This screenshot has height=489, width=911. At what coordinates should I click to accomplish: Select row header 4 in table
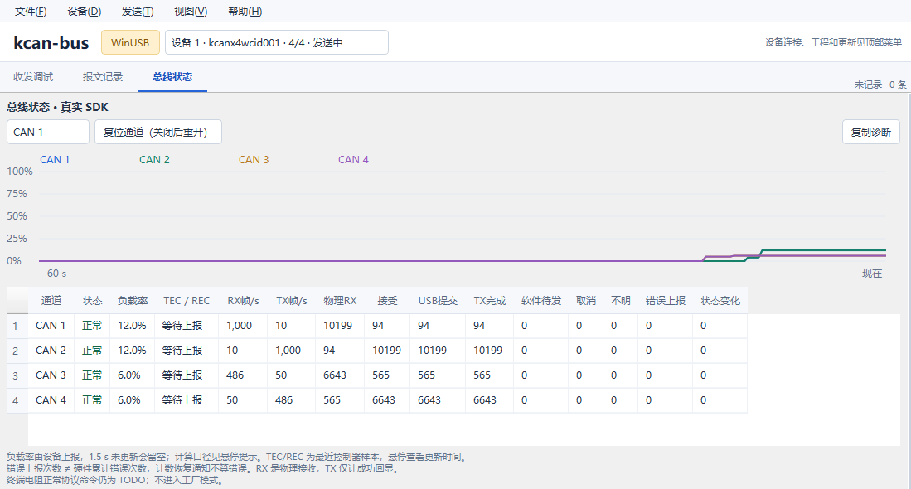coord(17,400)
